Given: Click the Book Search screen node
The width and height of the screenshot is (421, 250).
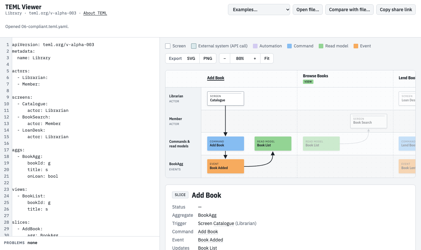Looking at the screenshot, I should [x=369, y=121].
